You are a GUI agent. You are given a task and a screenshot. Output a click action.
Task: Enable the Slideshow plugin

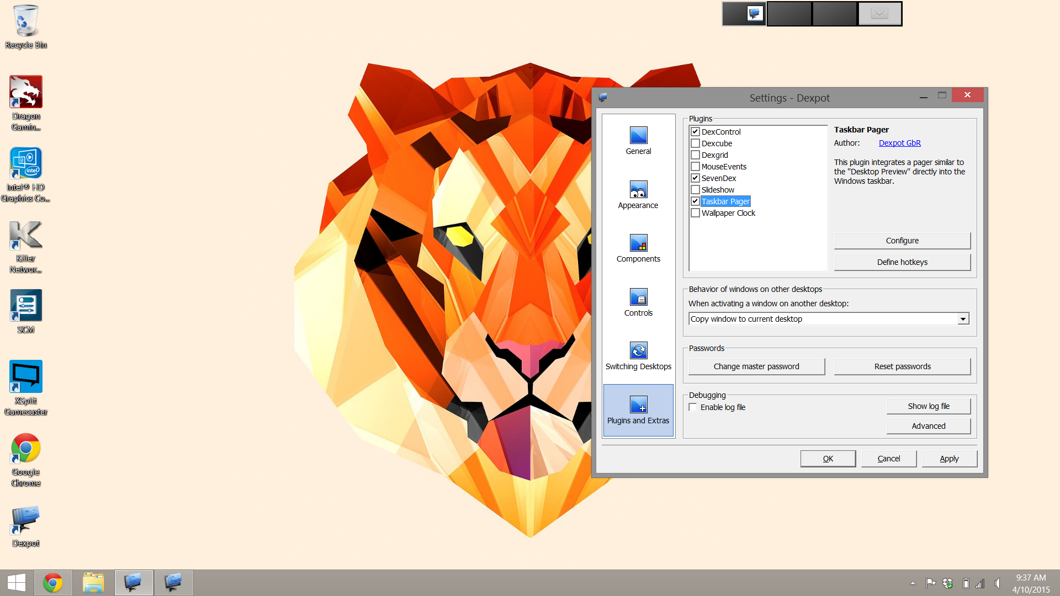[x=696, y=189]
